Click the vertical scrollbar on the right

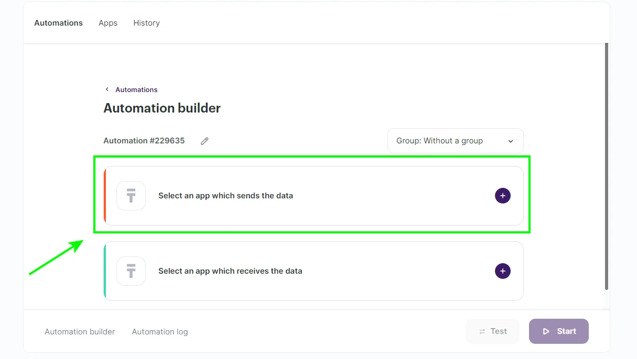tap(607, 166)
